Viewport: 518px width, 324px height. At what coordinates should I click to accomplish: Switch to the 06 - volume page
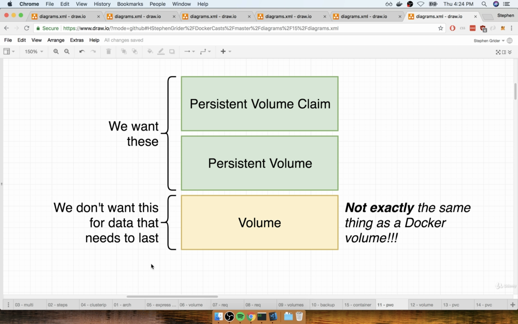tap(191, 305)
